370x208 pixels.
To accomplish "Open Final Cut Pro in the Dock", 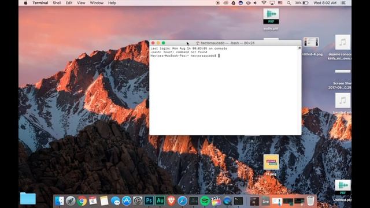I will 216,201.
